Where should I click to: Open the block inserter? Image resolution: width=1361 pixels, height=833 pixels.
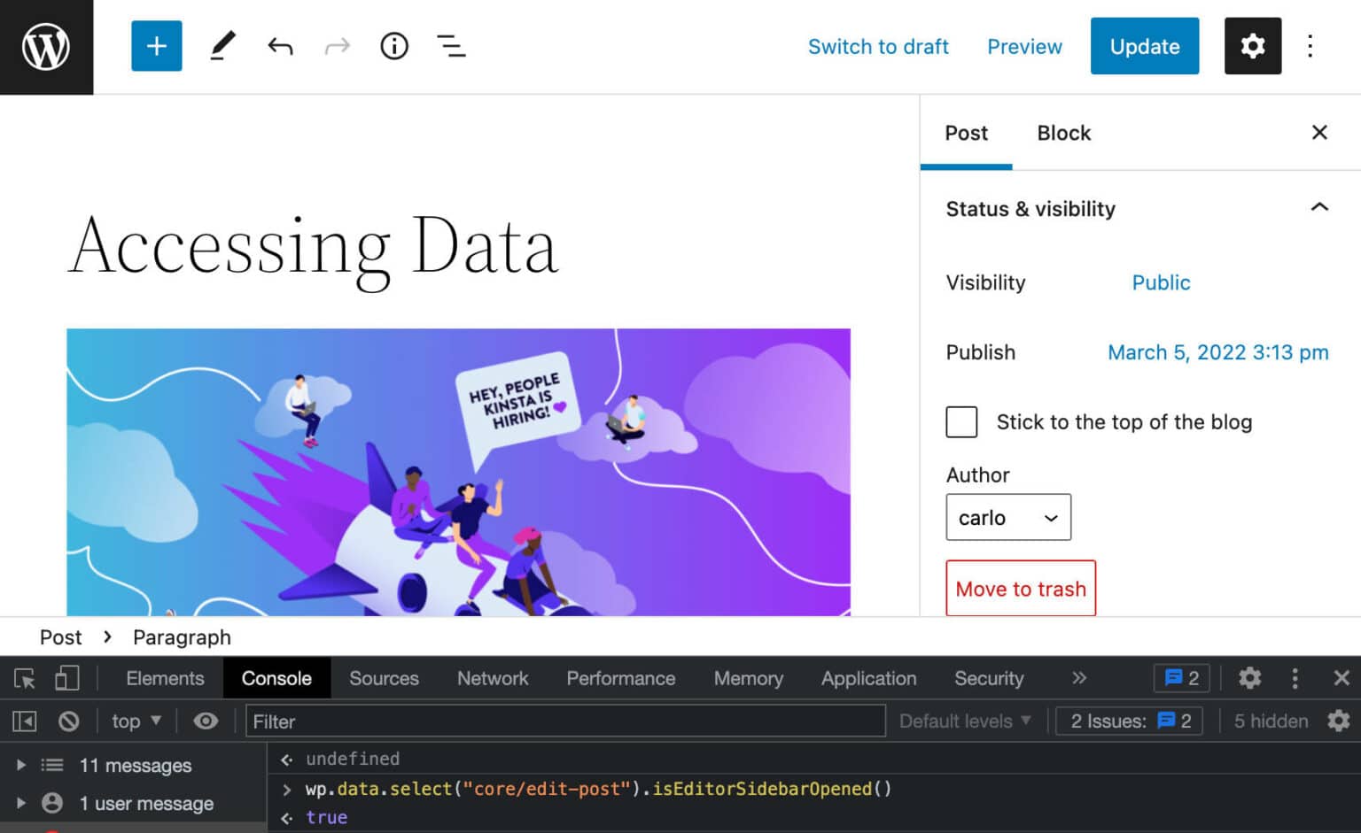[x=156, y=46]
